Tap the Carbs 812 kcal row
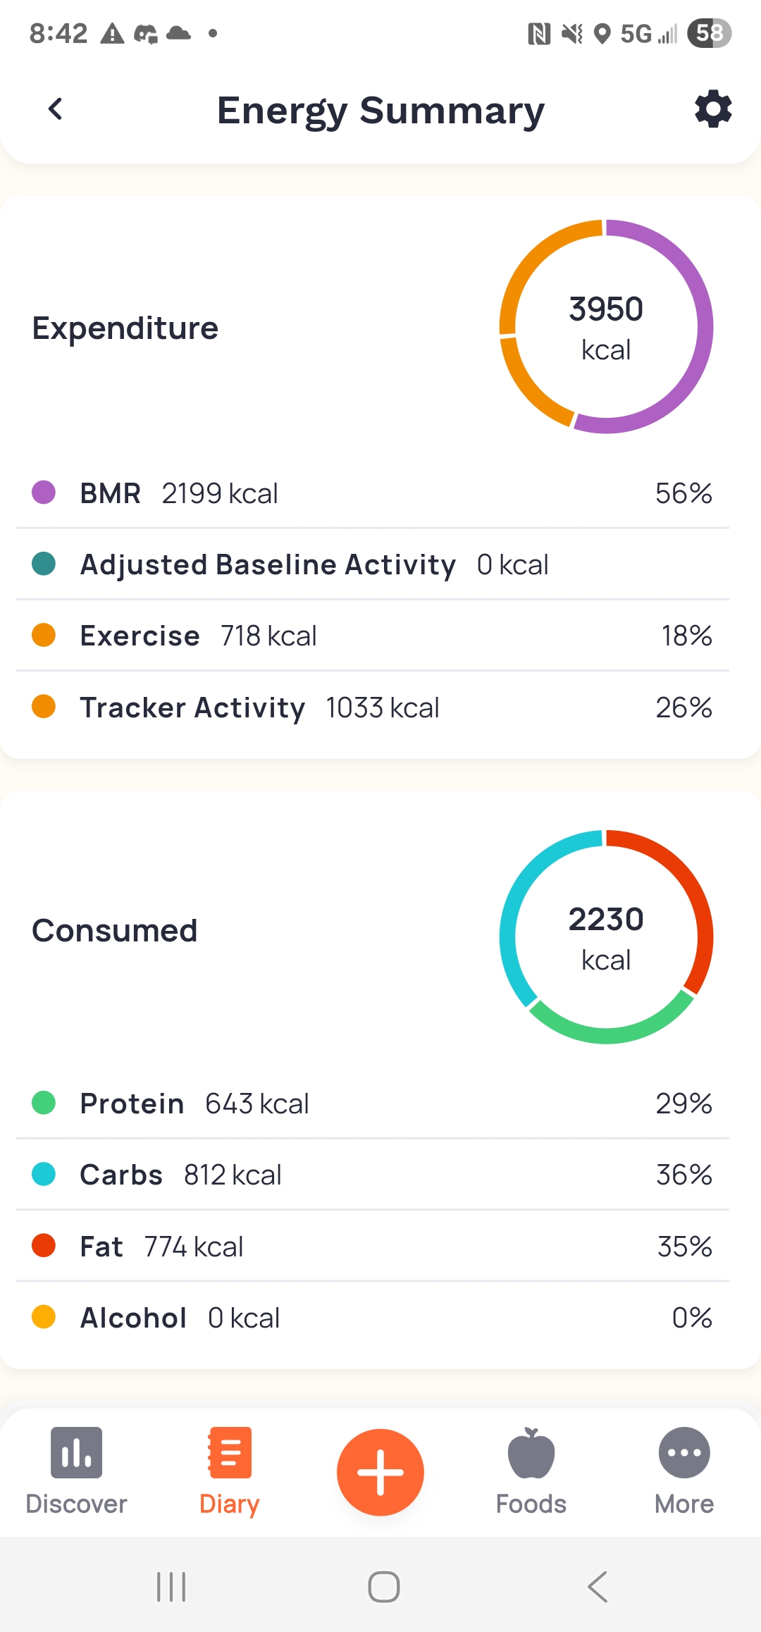This screenshot has height=1632, width=761. tap(372, 1175)
